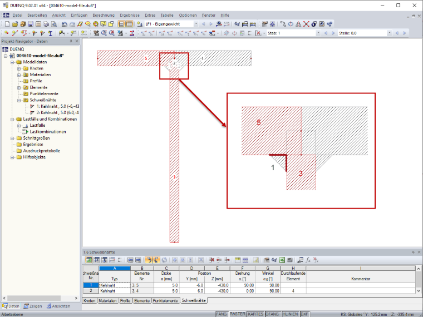Click the printer icon in the toolbar
This screenshot has height=317, width=423.
46,24
